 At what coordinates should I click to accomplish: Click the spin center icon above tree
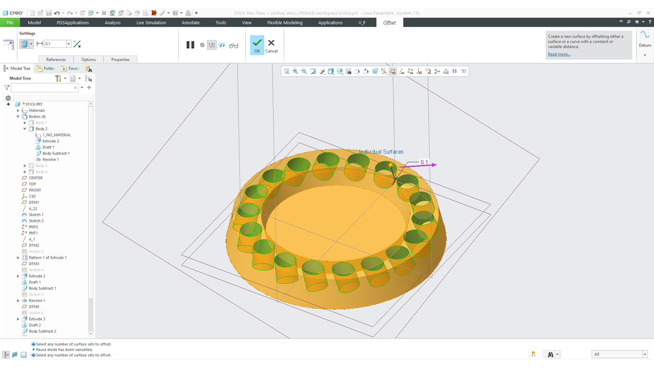(8, 98)
